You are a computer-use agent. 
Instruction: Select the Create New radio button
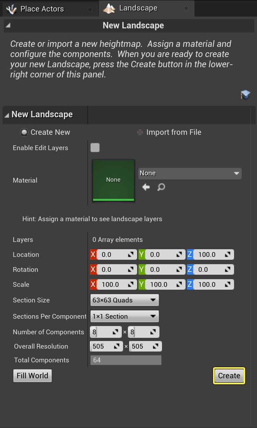point(24,132)
